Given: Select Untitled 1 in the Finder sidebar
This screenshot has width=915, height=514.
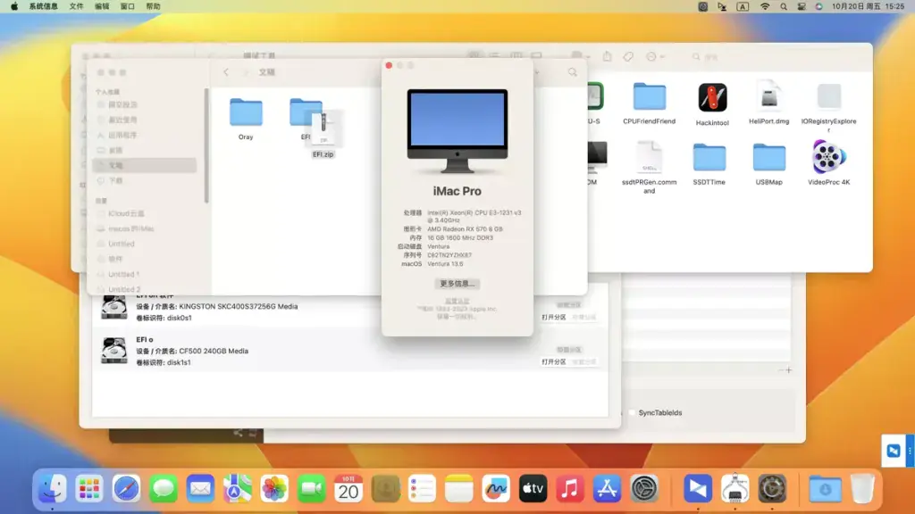Looking at the screenshot, I should (123, 274).
